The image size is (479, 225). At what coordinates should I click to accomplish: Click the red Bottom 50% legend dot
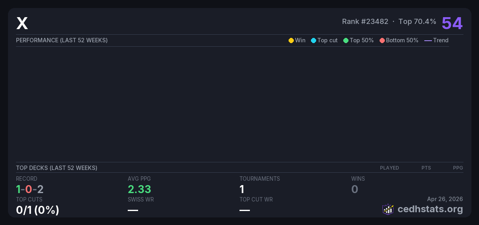click(x=382, y=40)
